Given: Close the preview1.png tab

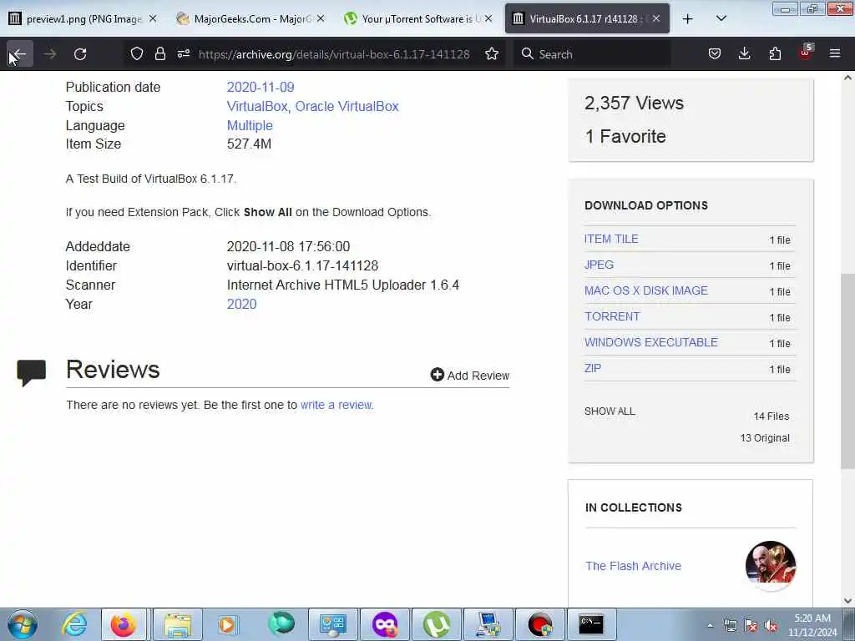Looking at the screenshot, I should pos(153,18).
